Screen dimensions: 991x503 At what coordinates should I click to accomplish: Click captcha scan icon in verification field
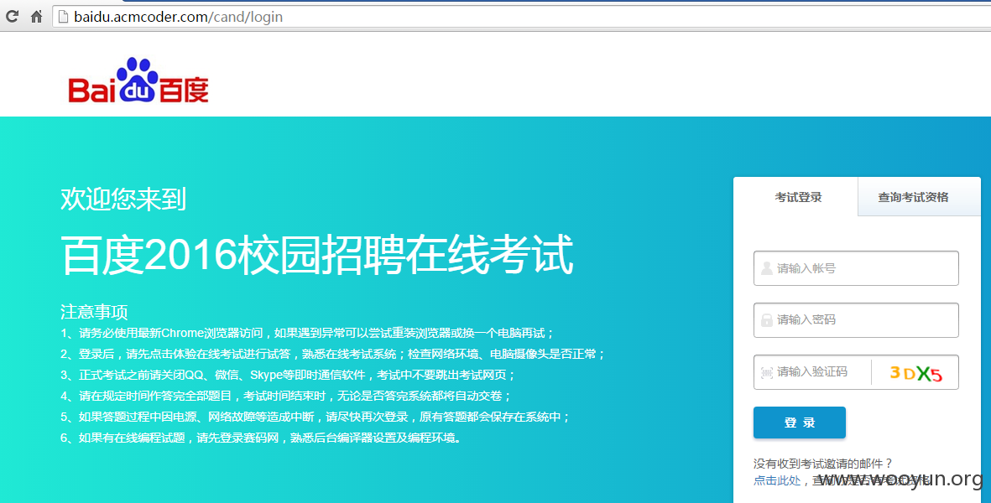766,372
